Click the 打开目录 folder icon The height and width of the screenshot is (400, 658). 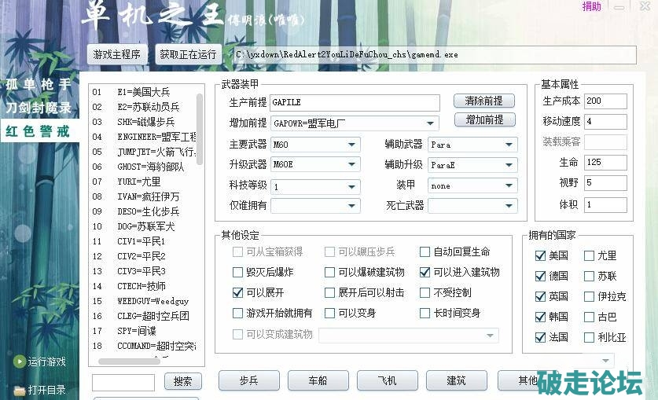[x=19, y=391]
